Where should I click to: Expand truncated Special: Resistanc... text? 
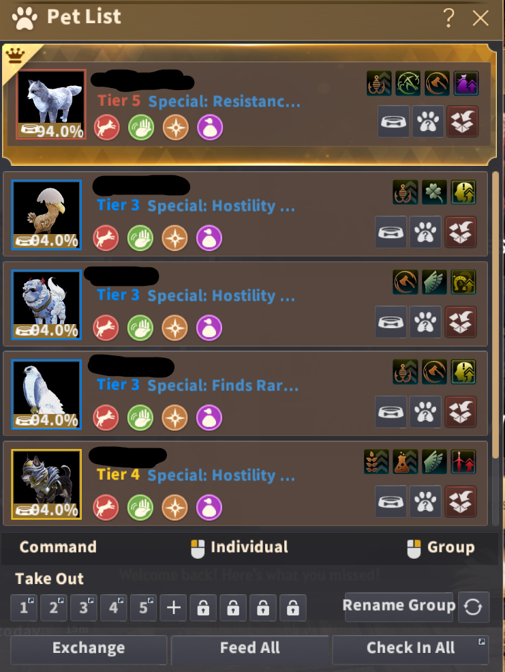tap(224, 102)
